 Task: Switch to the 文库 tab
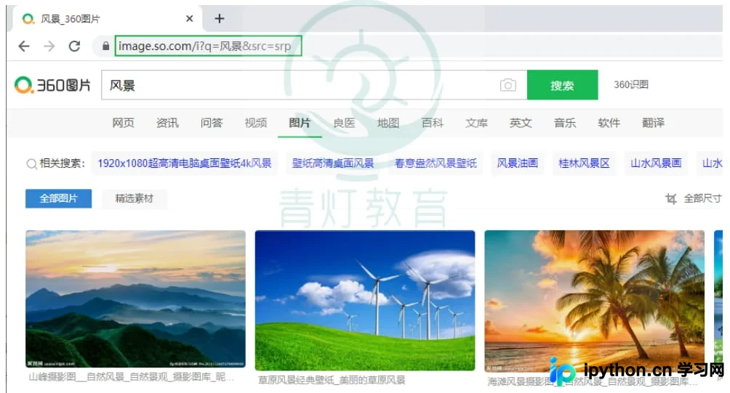(476, 123)
